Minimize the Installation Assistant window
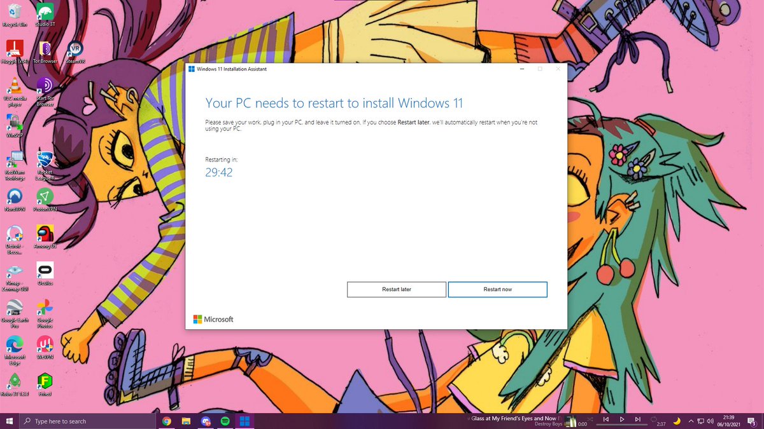Viewport: 764px width, 429px height. [521, 69]
